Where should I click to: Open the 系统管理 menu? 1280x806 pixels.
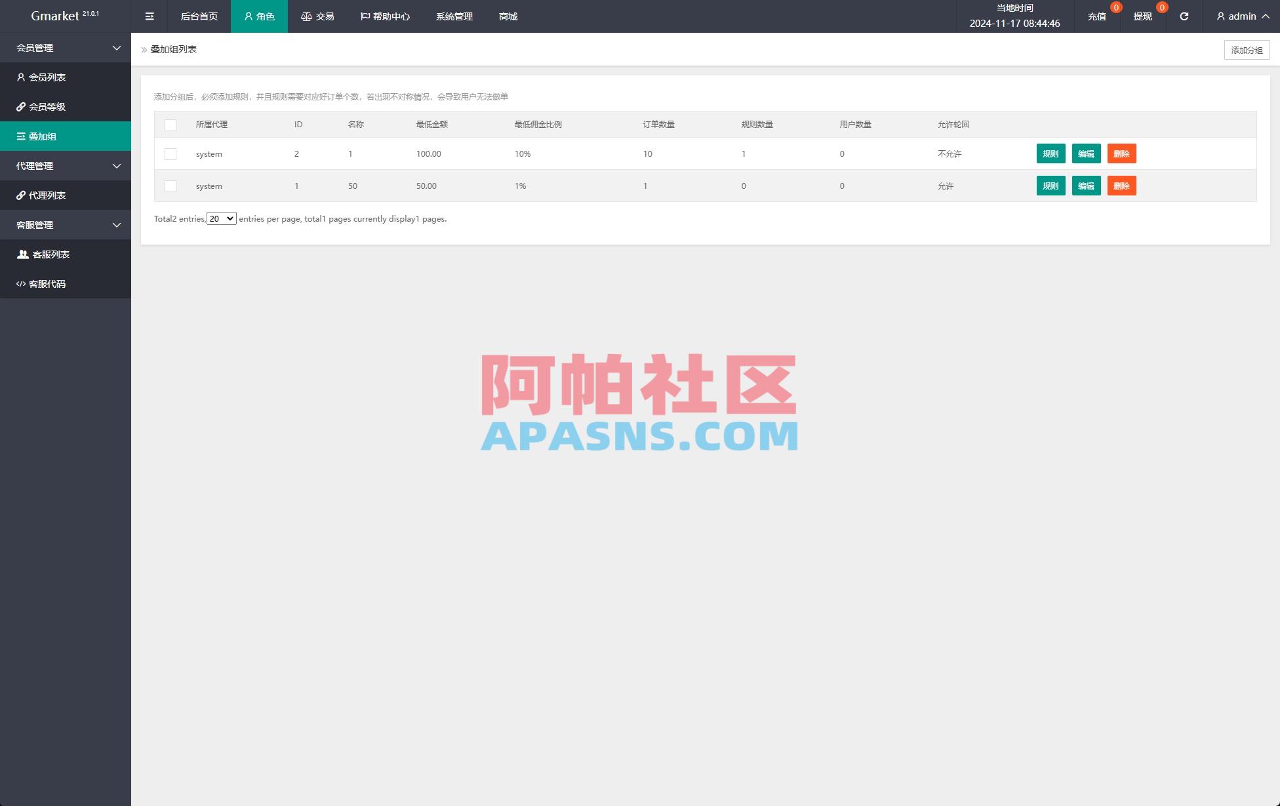click(453, 16)
